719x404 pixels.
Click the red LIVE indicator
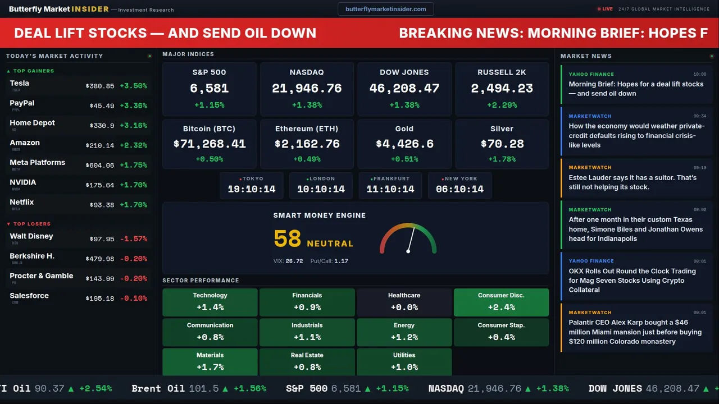click(605, 9)
